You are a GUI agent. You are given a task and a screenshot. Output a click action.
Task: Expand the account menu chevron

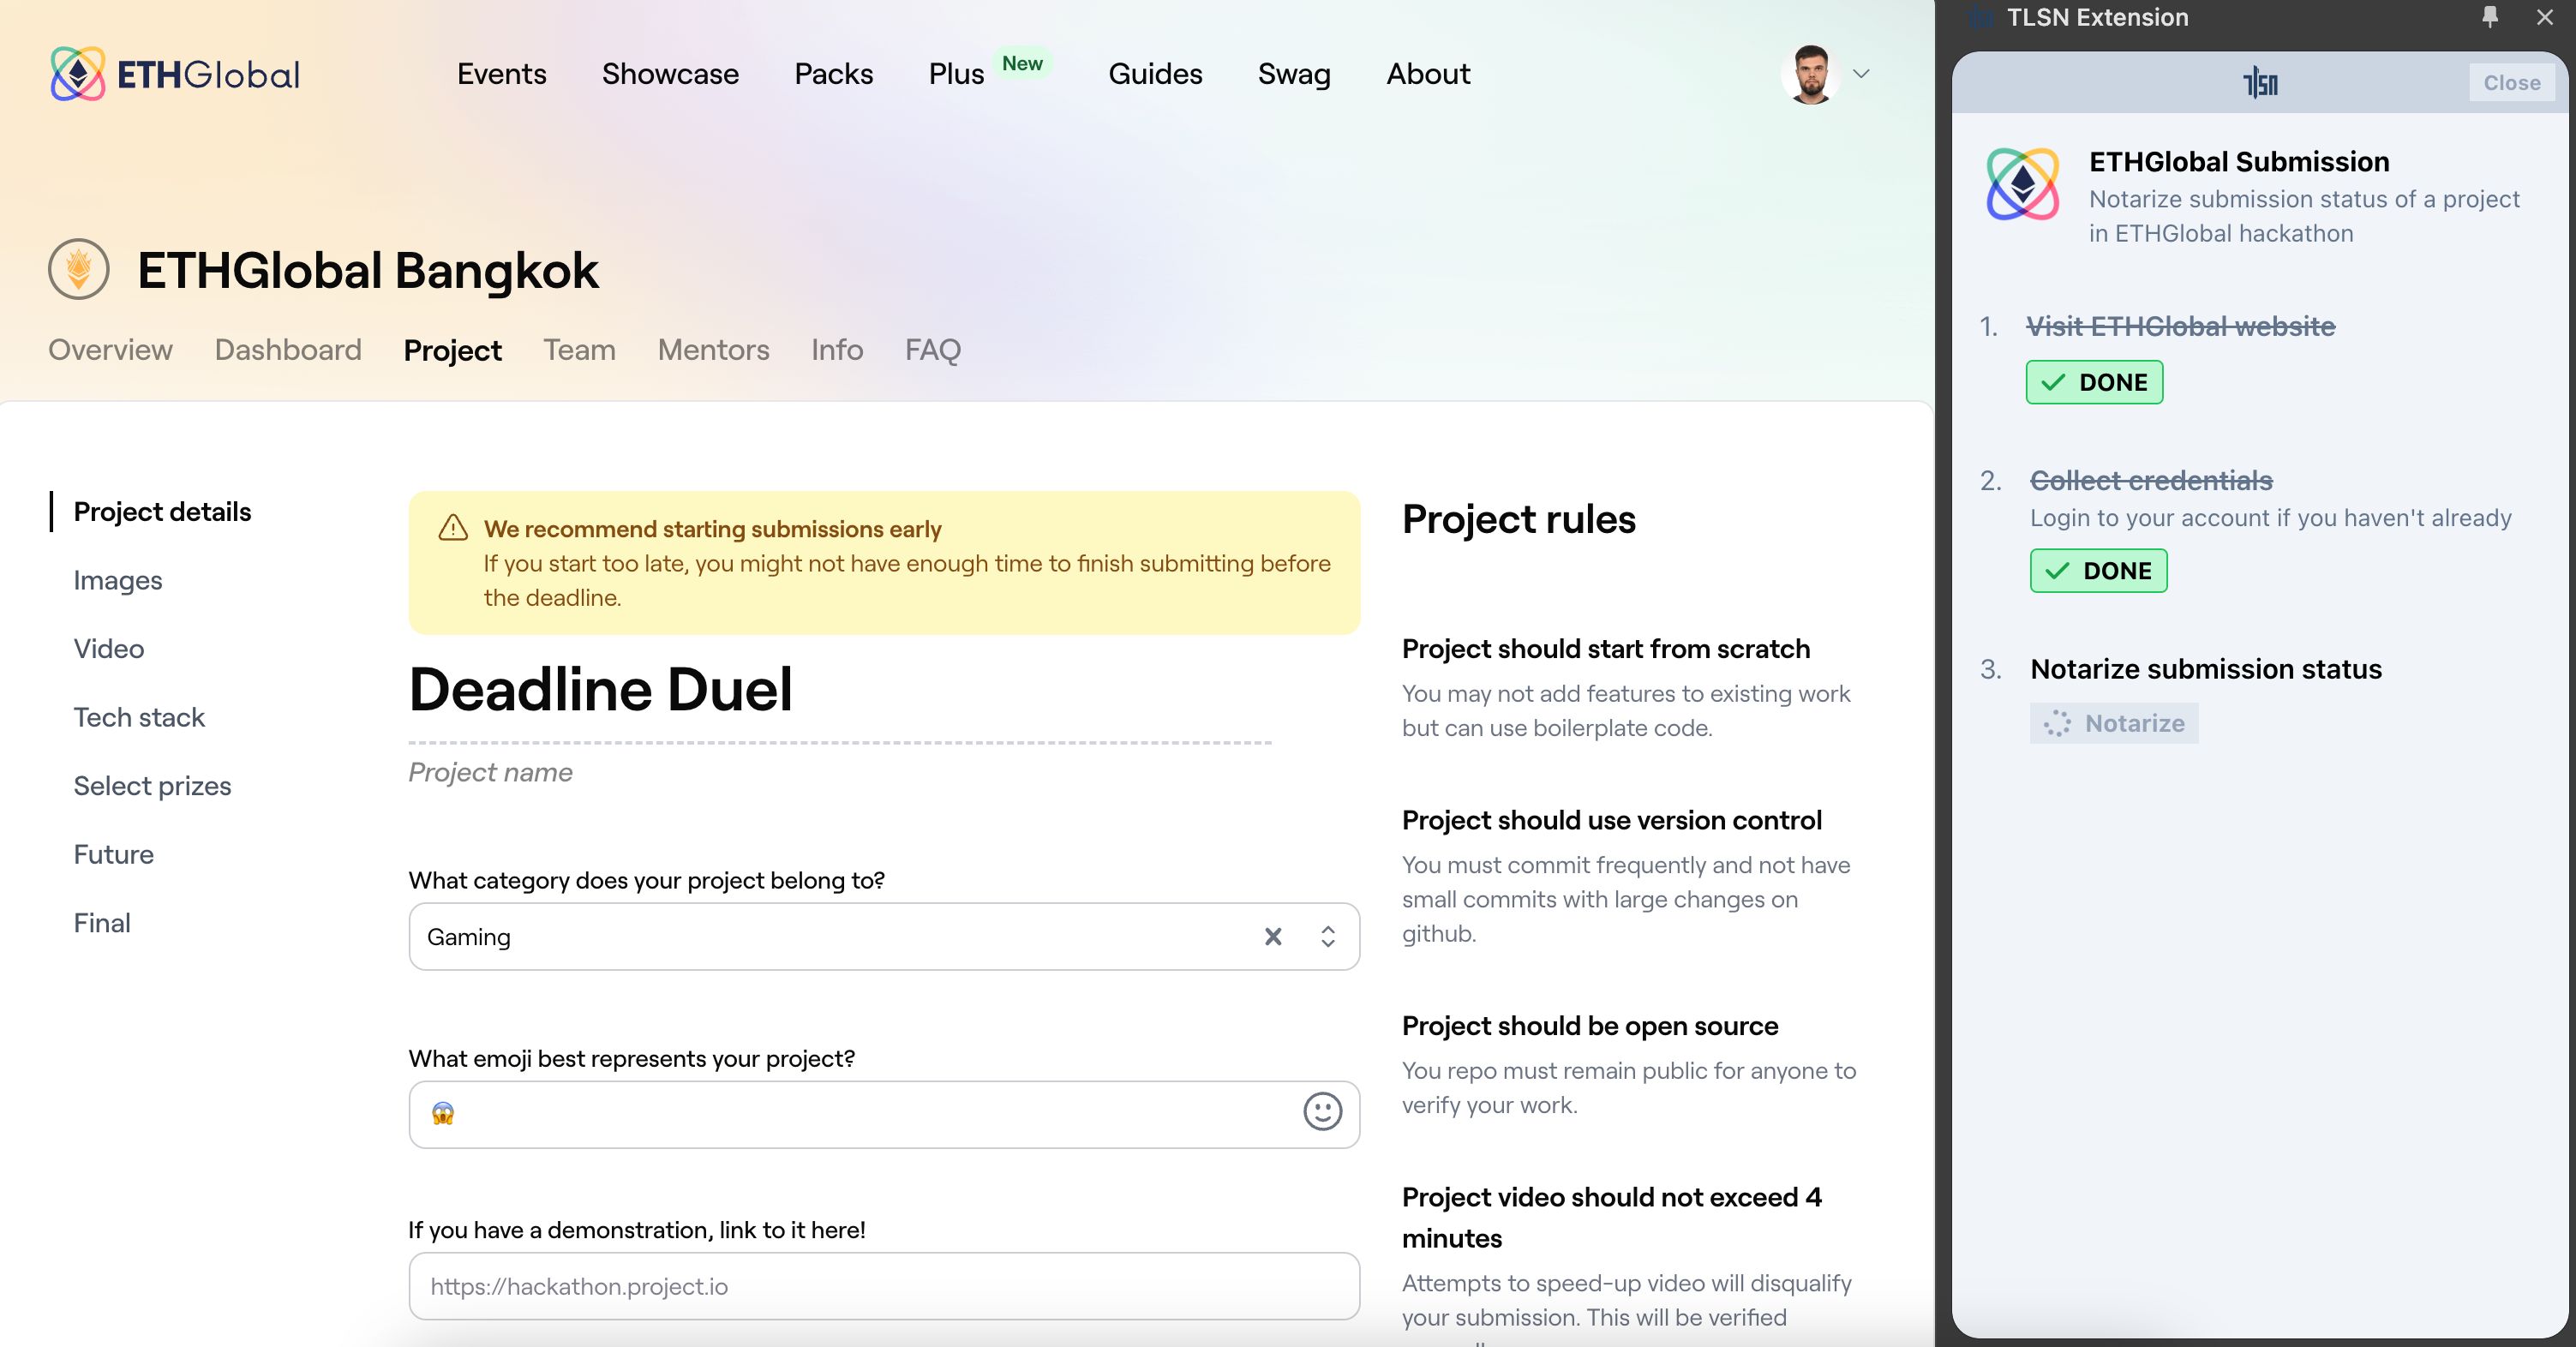coord(1861,74)
